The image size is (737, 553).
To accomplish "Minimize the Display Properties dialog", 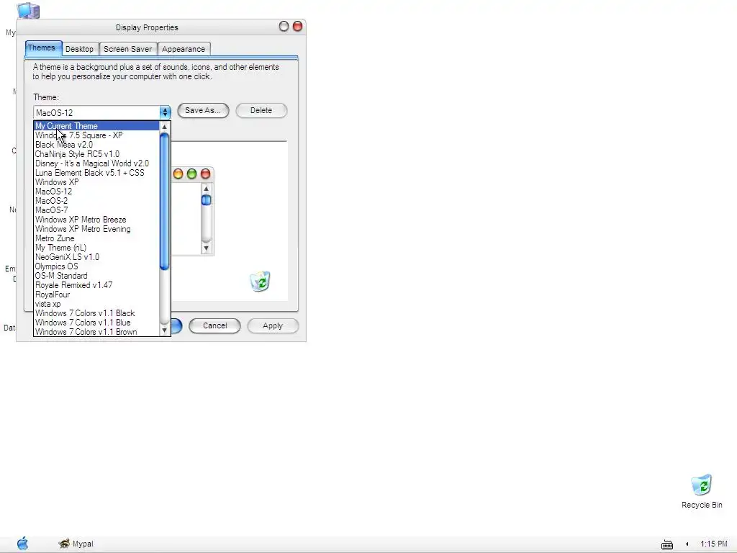I will coord(284,27).
